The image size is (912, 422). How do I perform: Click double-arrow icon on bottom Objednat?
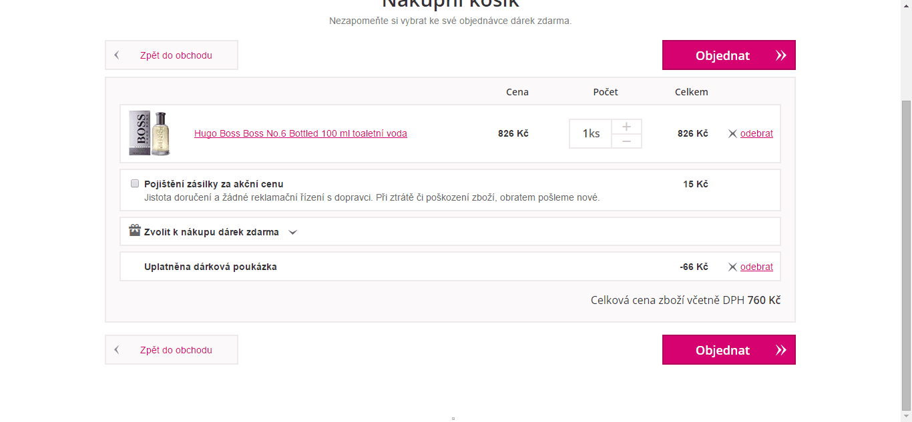[780, 350]
